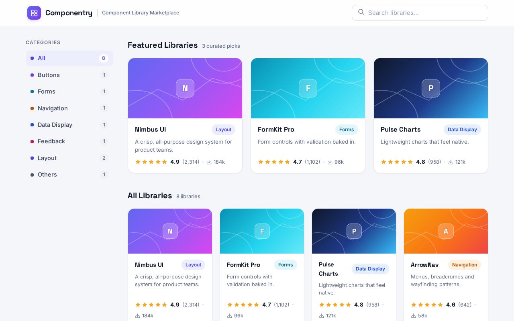Click Navigation tag on ArrowNav card
The image size is (514, 321).
click(465, 265)
